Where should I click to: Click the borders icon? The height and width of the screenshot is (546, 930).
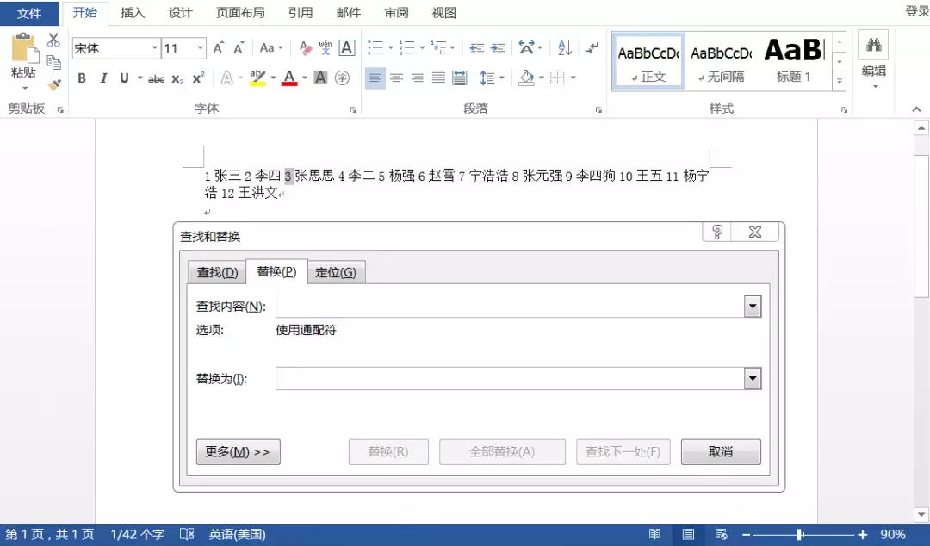(x=557, y=78)
